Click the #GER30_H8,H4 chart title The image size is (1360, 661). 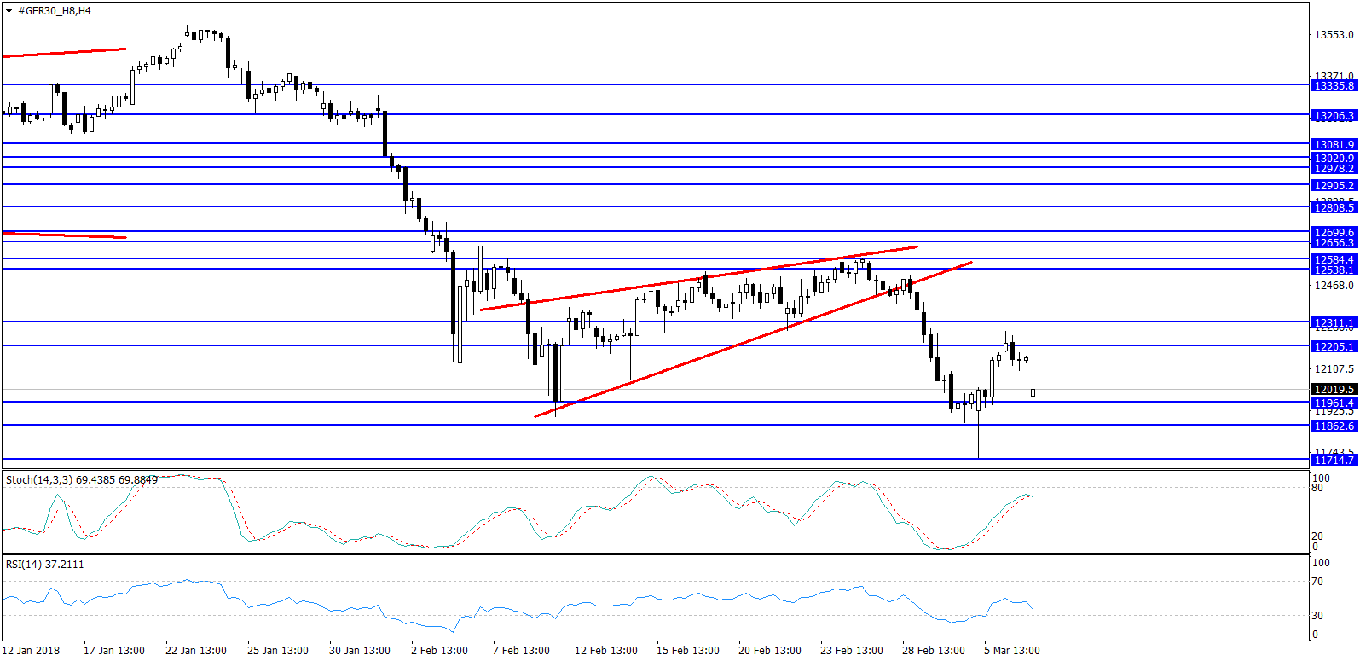(x=55, y=11)
